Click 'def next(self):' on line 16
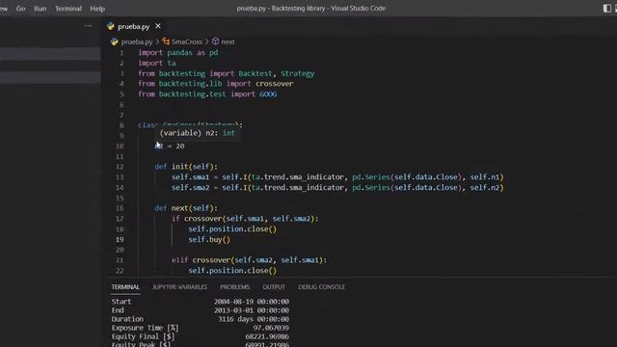The image size is (617, 347). click(x=186, y=208)
